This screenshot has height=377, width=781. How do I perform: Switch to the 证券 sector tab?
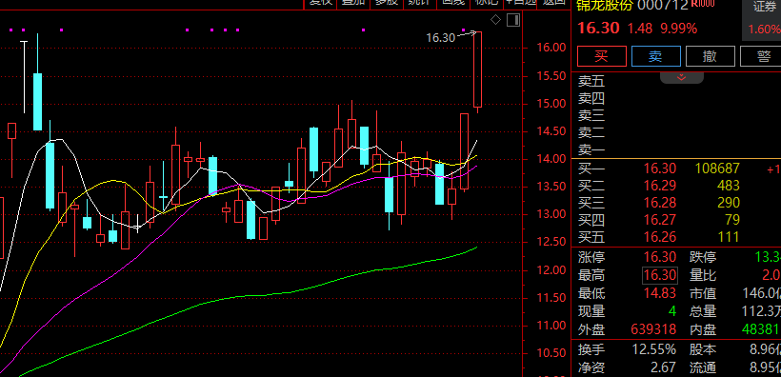pos(765,8)
